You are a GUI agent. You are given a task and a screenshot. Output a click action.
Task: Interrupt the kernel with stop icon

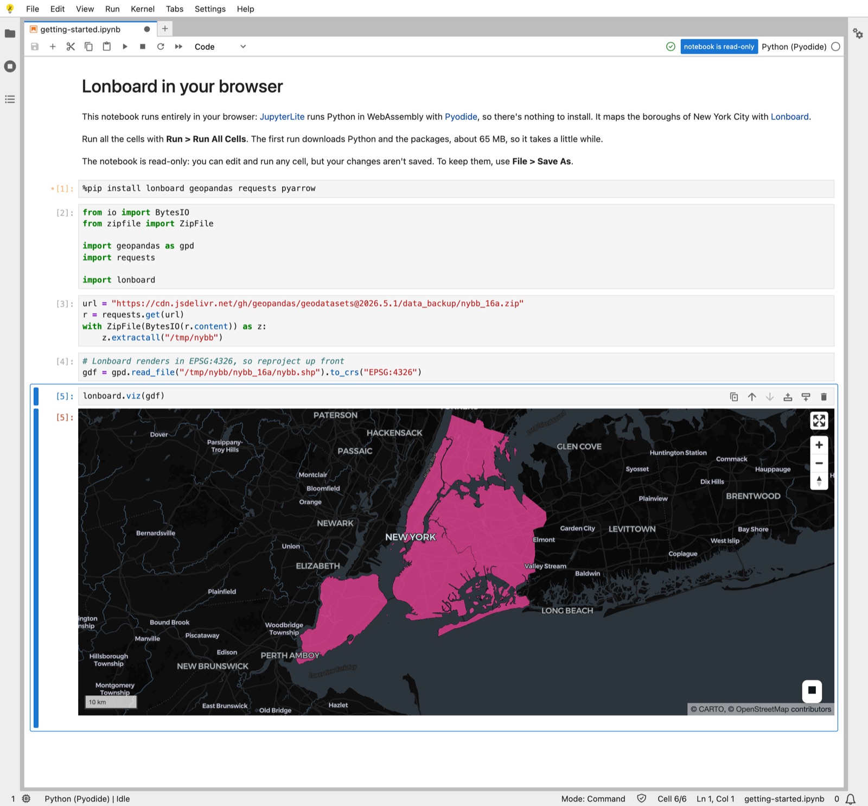pos(143,47)
